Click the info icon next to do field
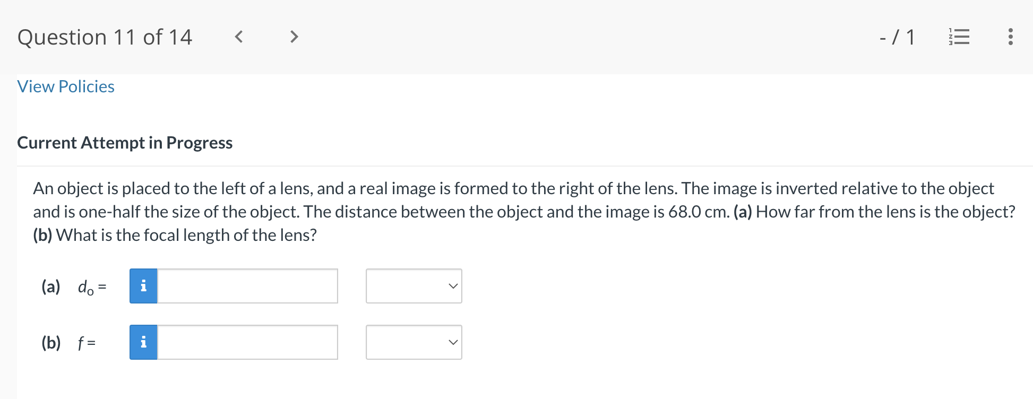Viewport: 1033px width, 399px height. [143, 286]
